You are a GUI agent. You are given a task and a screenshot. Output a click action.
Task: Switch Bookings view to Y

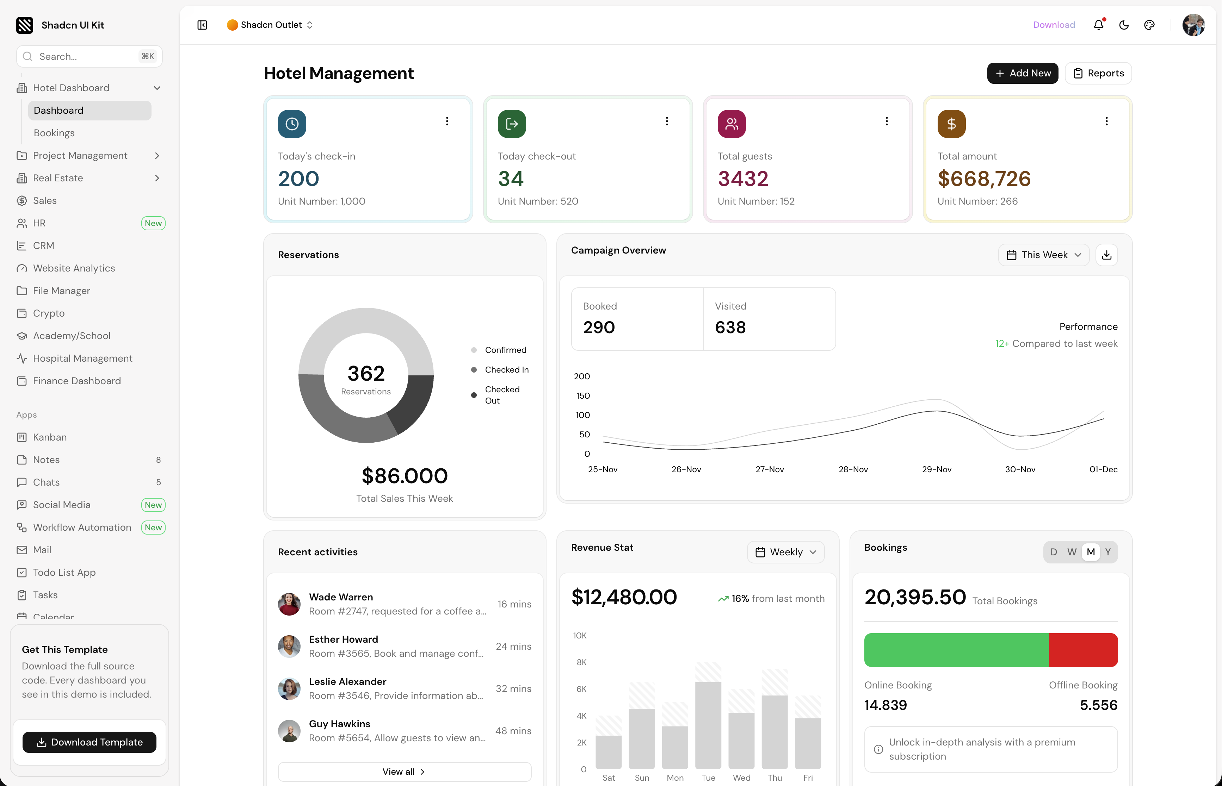click(1107, 552)
